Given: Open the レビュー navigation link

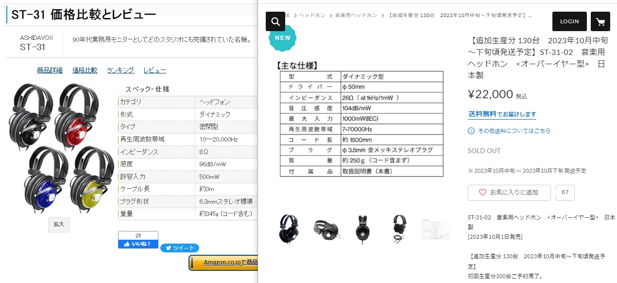Looking at the screenshot, I should pyautogui.click(x=155, y=71).
